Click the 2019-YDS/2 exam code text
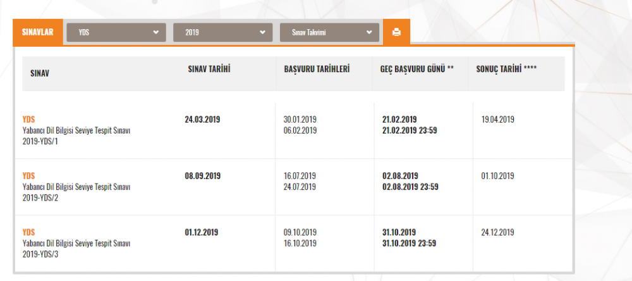 click(40, 198)
